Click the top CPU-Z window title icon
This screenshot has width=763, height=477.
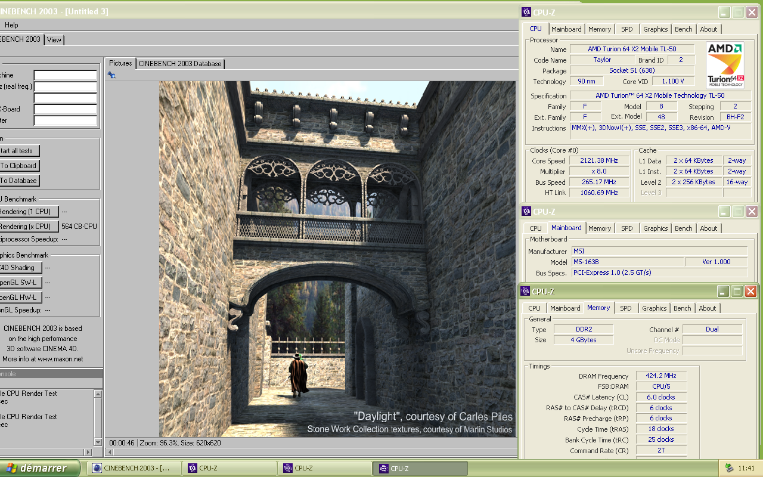pos(526,12)
